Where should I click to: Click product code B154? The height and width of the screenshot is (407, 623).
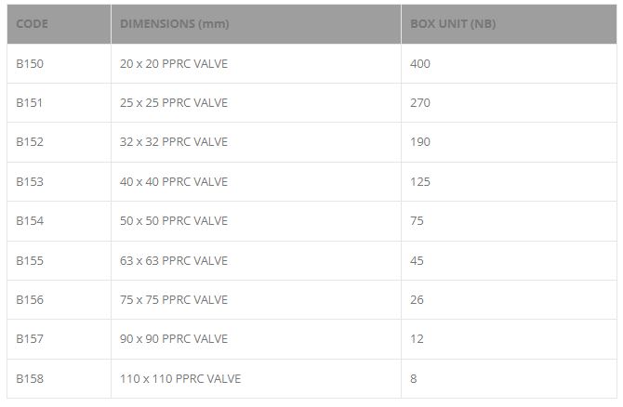30,221
